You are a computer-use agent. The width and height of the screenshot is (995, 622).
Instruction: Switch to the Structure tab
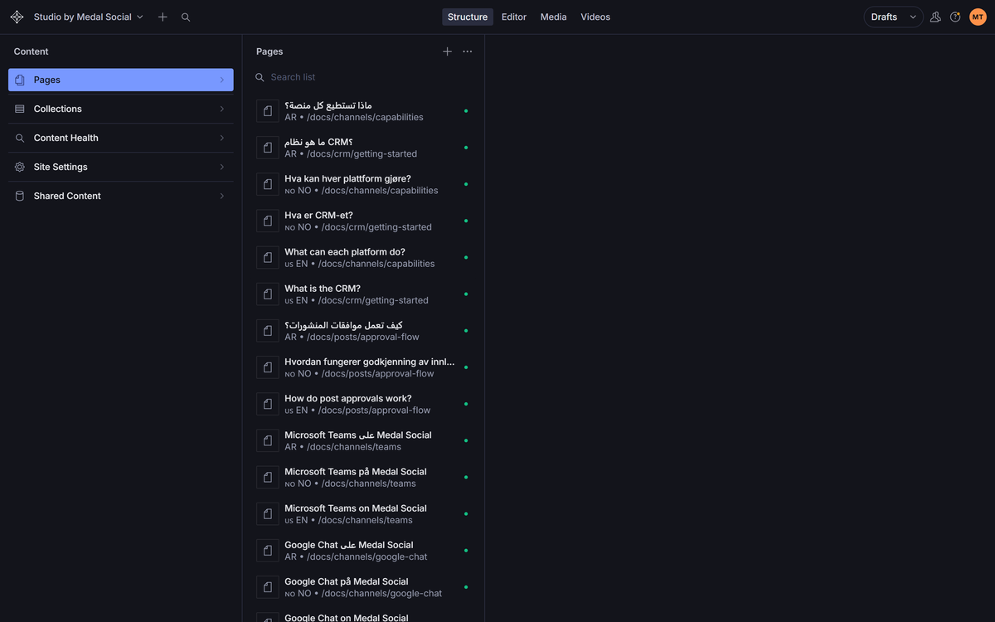pyautogui.click(x=468, y=17)
